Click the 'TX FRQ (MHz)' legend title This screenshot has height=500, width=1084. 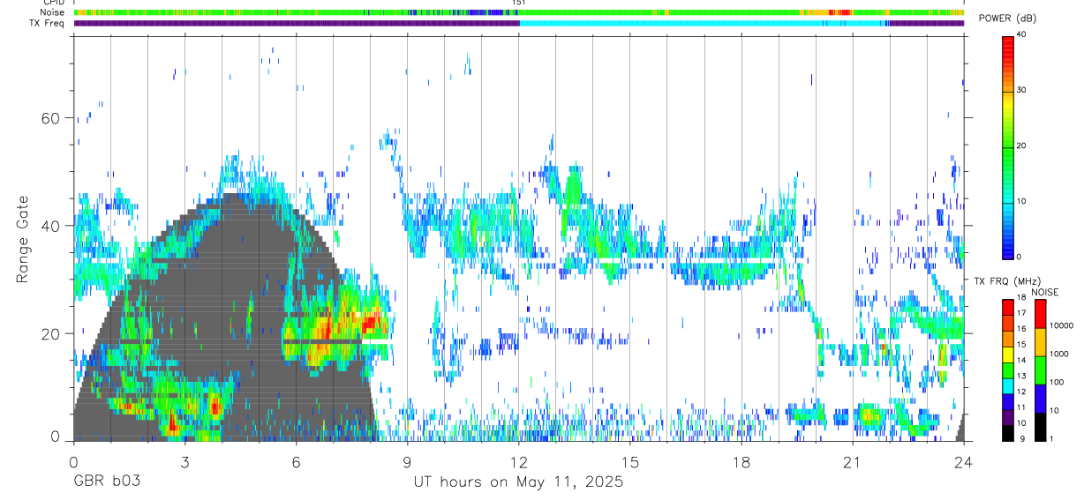1007,281
